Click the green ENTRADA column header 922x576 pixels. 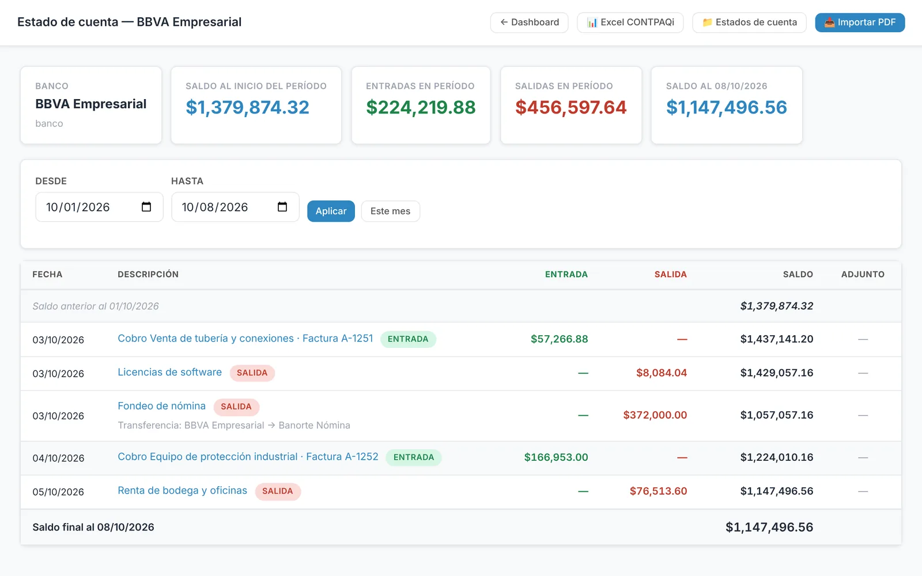(x=566, y=274)
